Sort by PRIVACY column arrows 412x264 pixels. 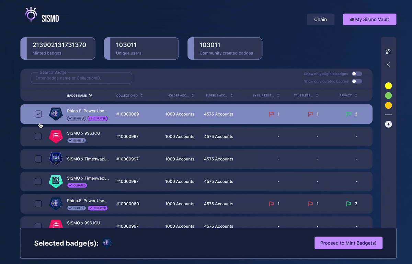356,96
